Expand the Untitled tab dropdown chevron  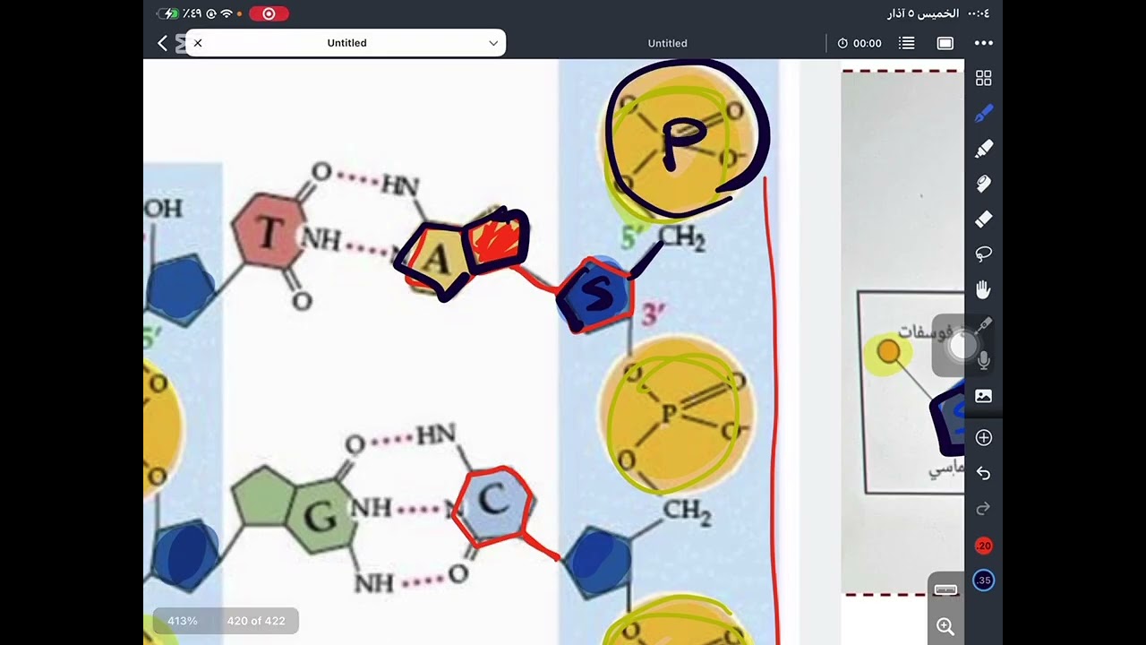coord(493,43)
